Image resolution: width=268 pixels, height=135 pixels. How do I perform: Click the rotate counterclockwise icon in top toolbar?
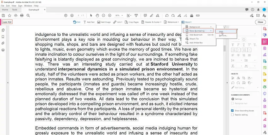tap(167, 15)
